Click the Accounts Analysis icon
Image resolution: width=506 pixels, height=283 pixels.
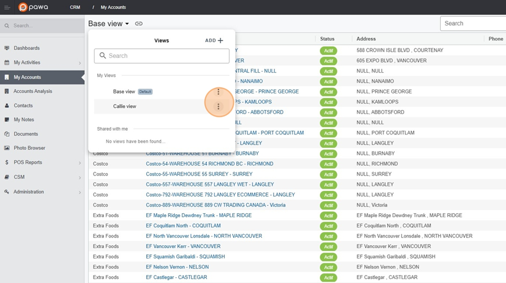7,91
